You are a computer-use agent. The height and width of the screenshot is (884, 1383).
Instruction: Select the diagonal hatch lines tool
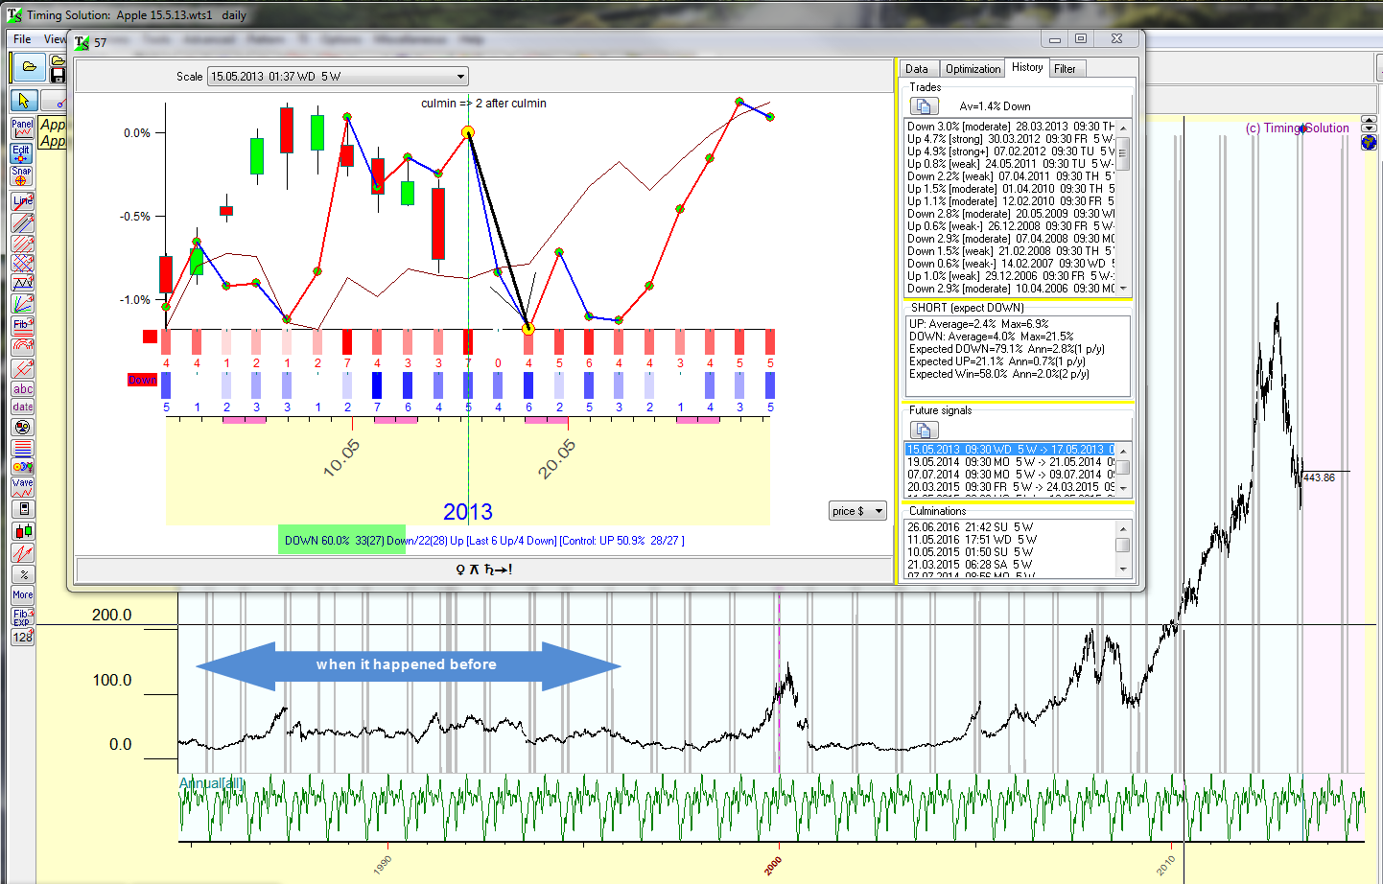coord(22,243)
